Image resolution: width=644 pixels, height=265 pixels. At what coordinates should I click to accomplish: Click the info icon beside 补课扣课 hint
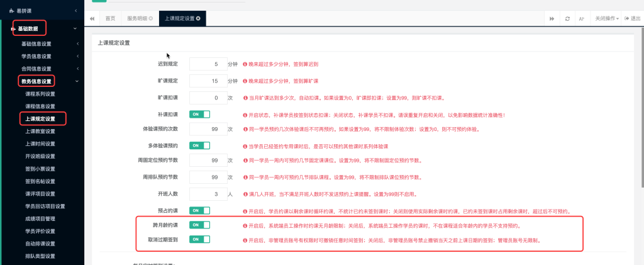(x=245, y=115)
